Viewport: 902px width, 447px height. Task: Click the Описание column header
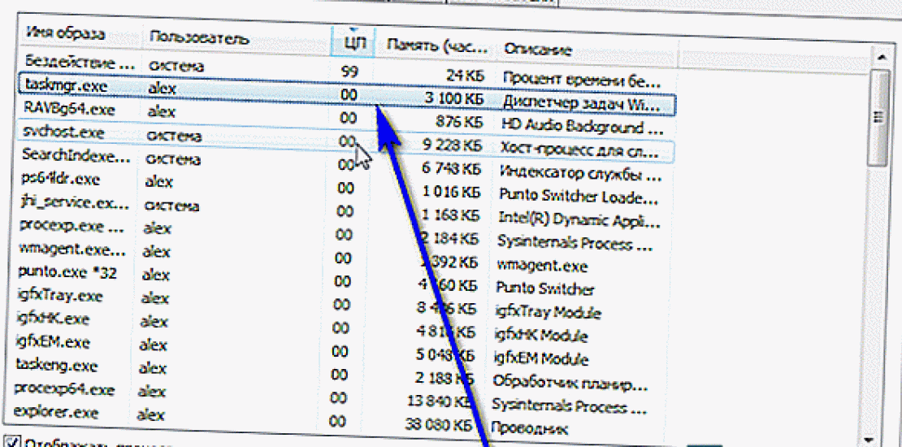click(x=538, y=49)
